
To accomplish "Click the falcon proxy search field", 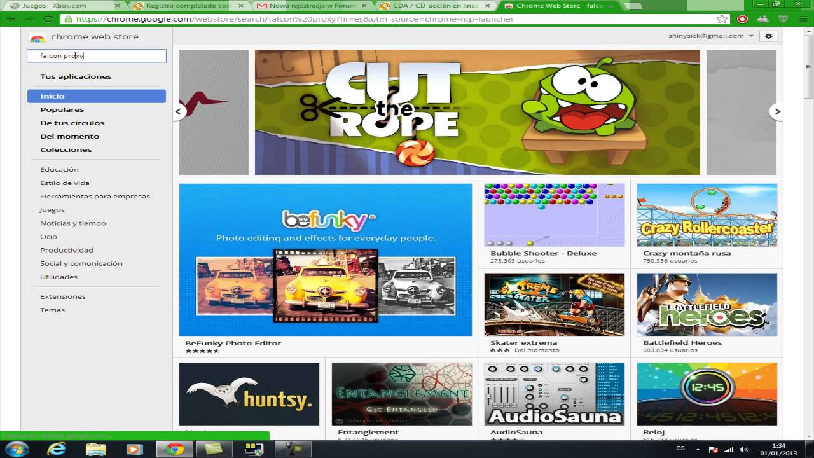I will pos(97,56).
